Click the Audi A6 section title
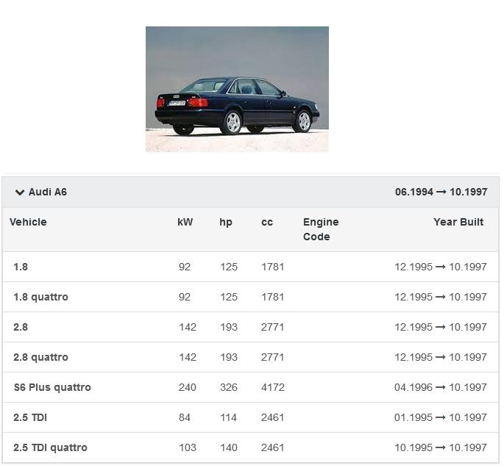 coord(48,192)
